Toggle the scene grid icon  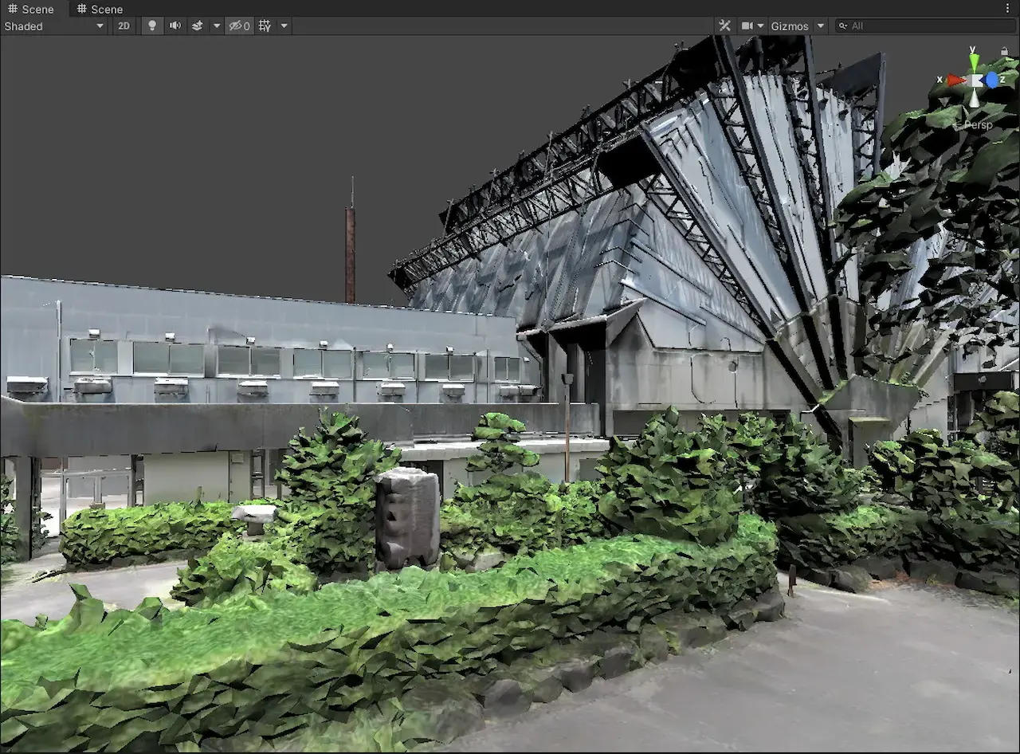click(265, 26)
